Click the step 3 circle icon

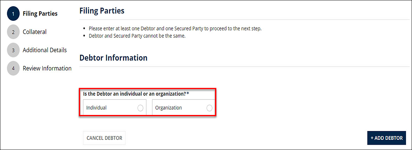coord(13,50)
